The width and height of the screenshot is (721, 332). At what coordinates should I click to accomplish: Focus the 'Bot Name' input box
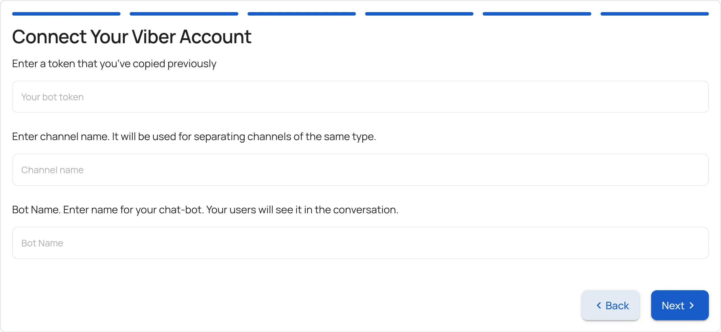coord(360,243)
